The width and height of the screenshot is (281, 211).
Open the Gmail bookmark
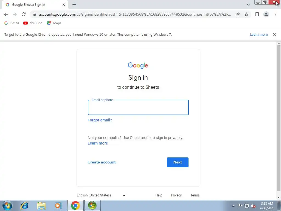click(x=12, y=23)
